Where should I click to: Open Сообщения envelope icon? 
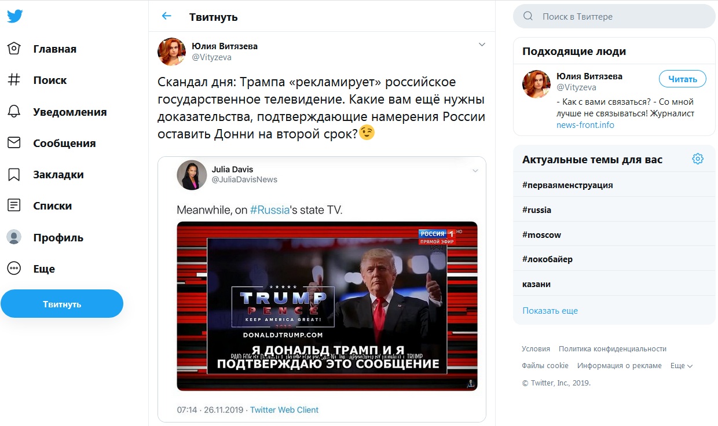click(14, 143)
